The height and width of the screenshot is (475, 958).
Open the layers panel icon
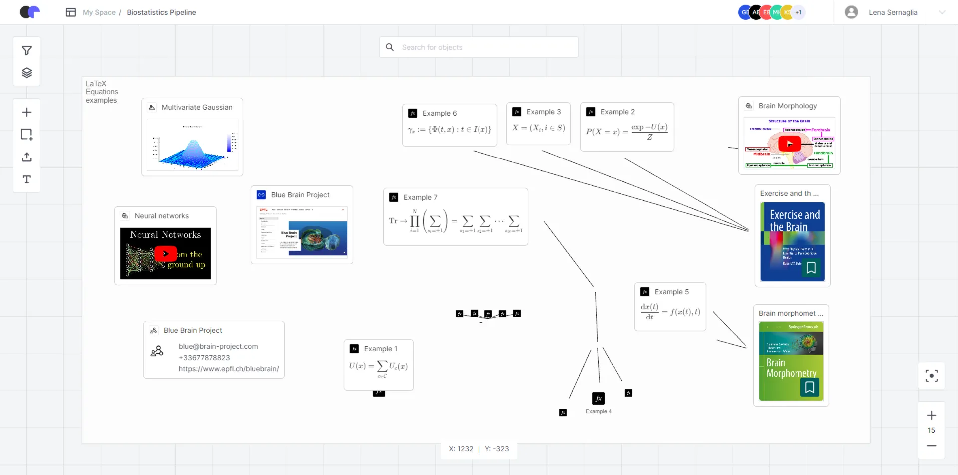(27, 73)
